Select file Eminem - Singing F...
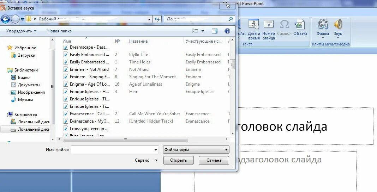This screenshot has width=377, height=192. tap(90, 77)
